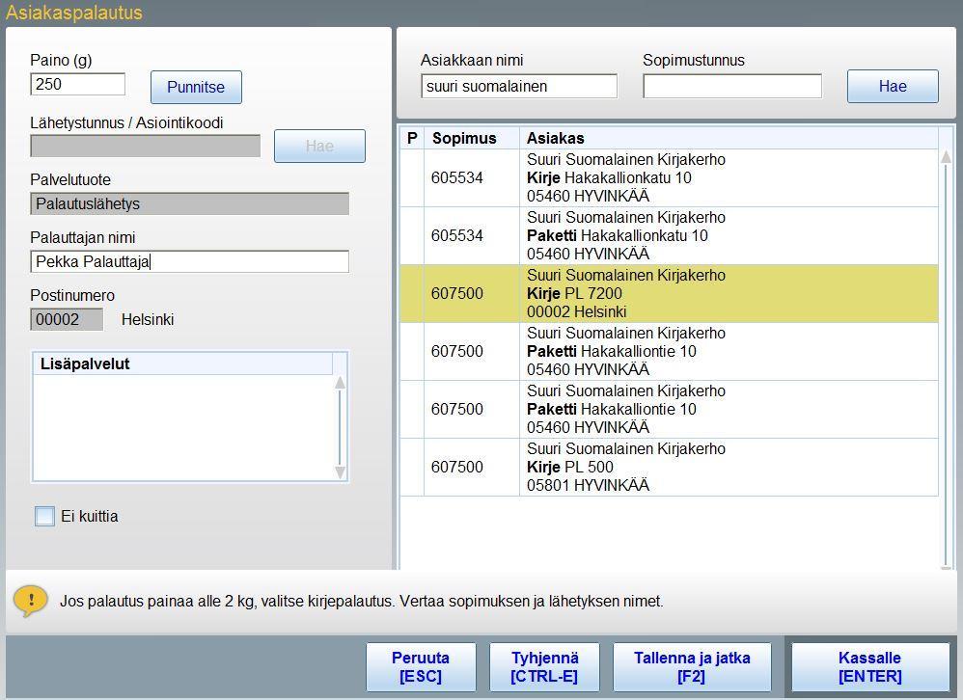Tick the Ei kuittia checkbox
Image resolution: width=963 pixels, height=700 pixels.
click(x=44, y=516)
